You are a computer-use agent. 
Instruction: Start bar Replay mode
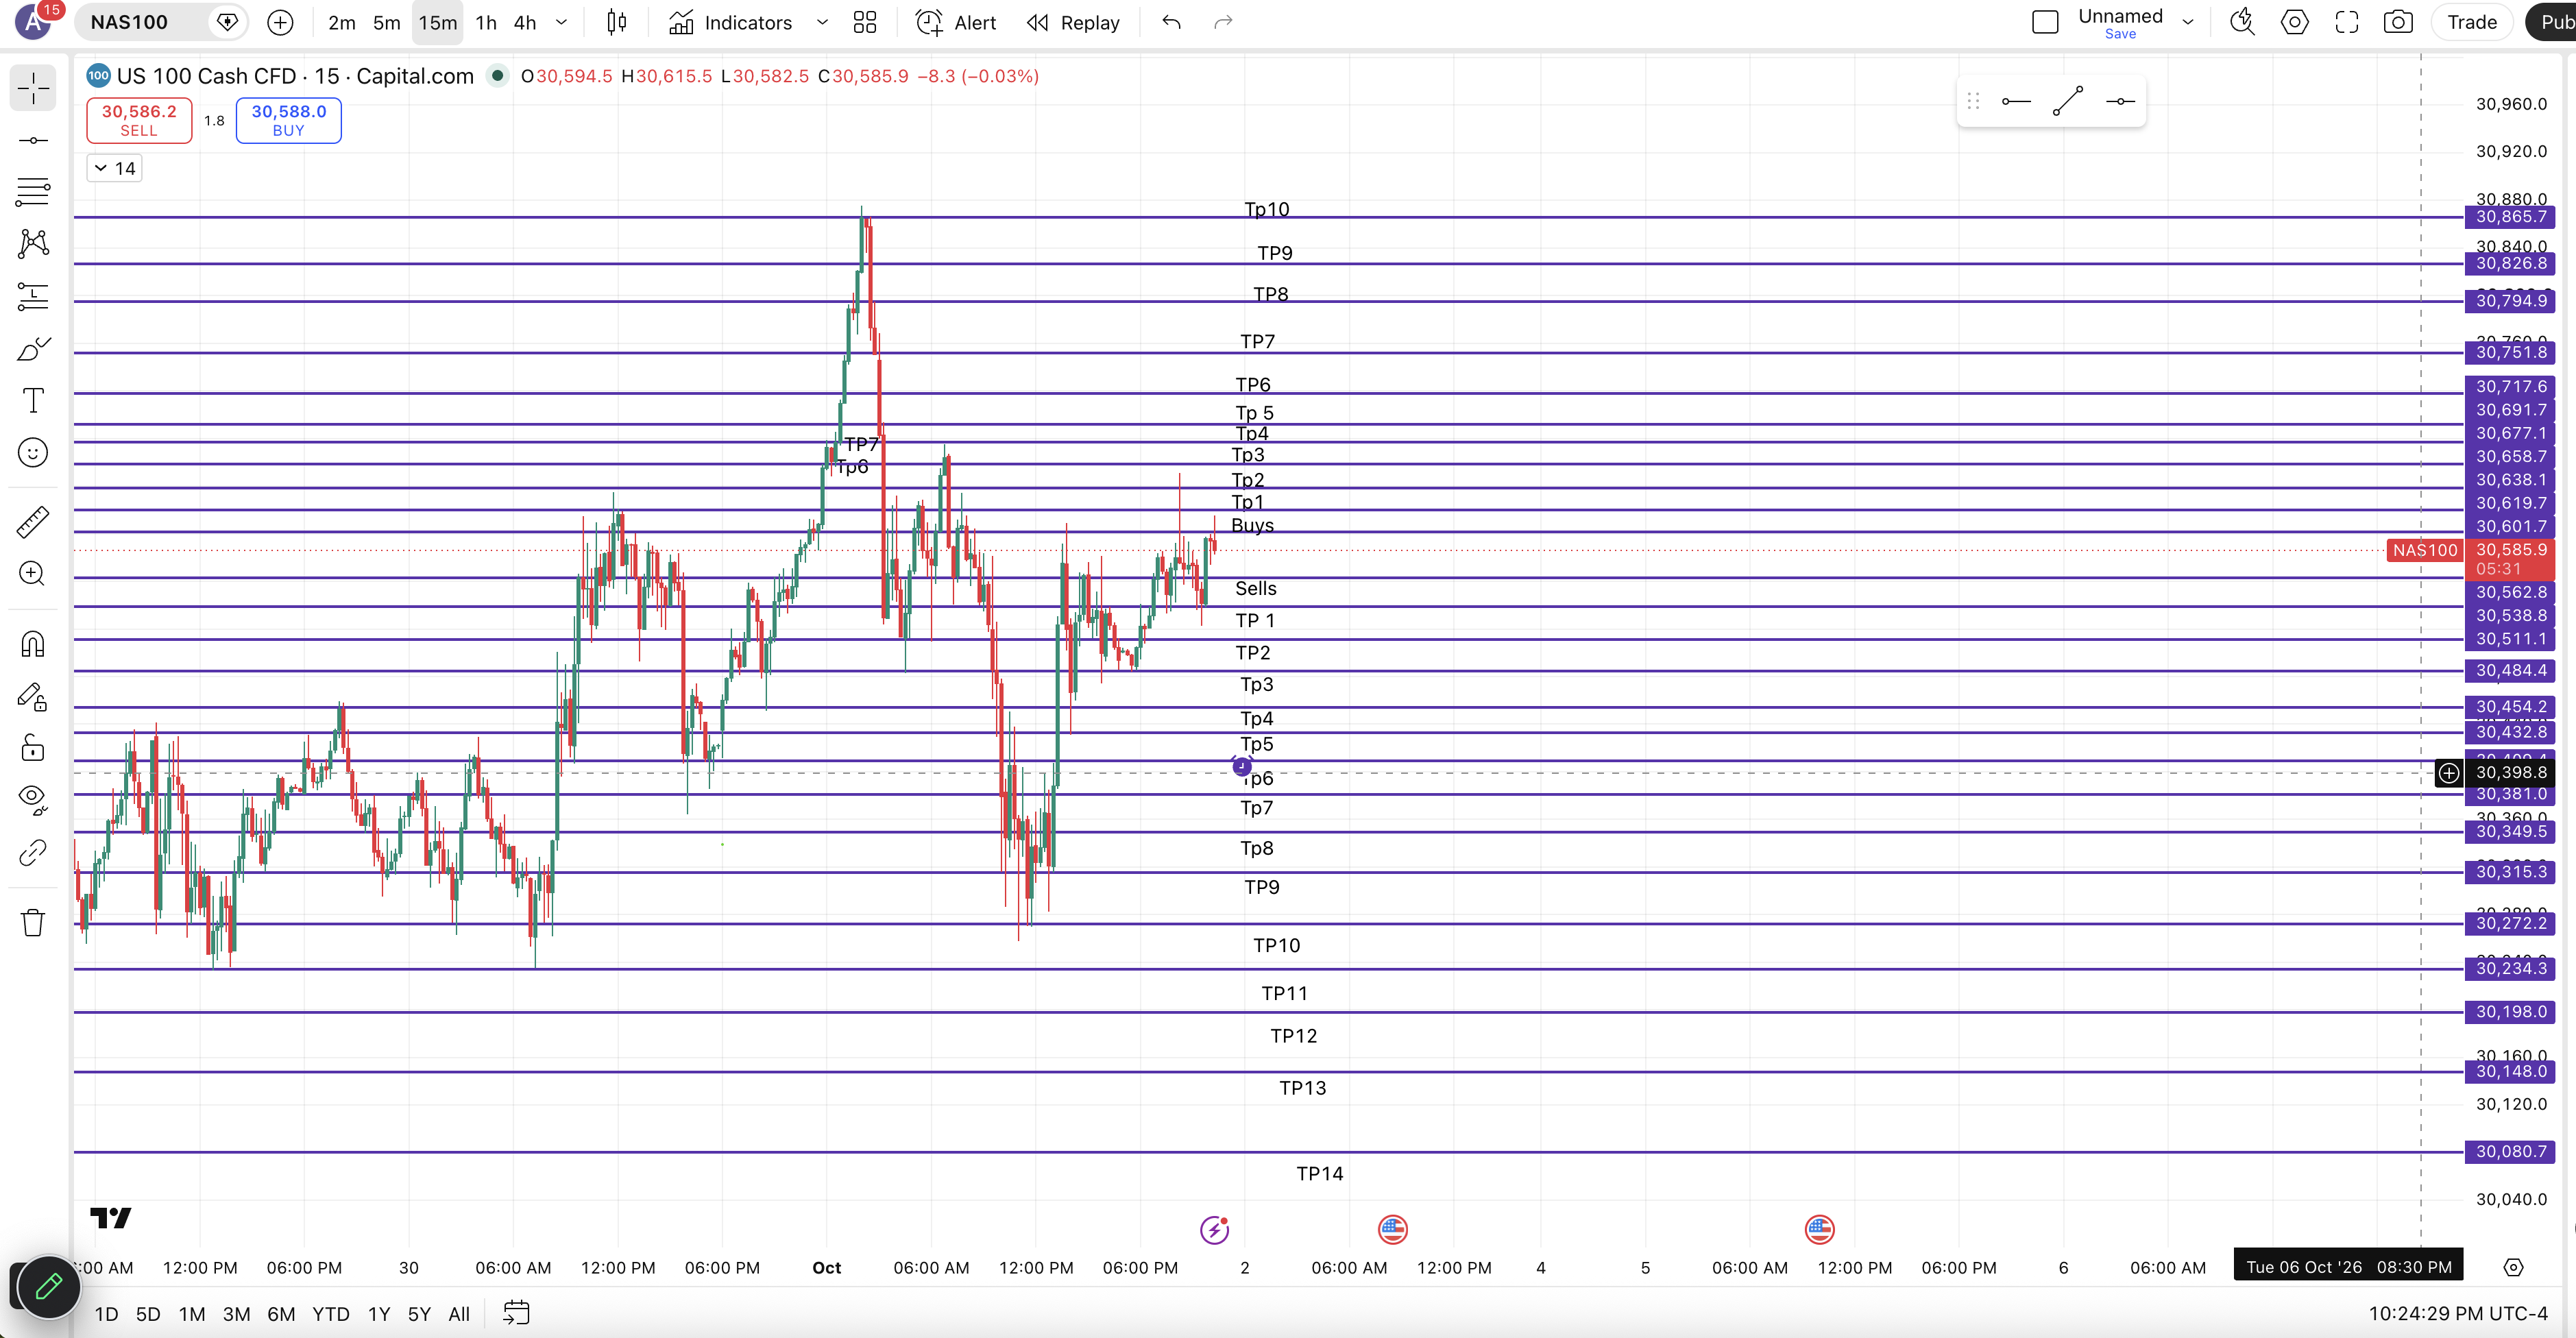pyautogui.click(x=1073, y=22)
